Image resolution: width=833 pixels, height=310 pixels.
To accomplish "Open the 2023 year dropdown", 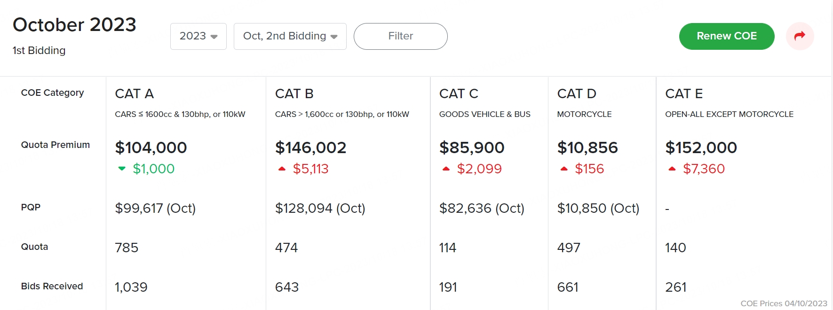I will (x=198, y=36).
